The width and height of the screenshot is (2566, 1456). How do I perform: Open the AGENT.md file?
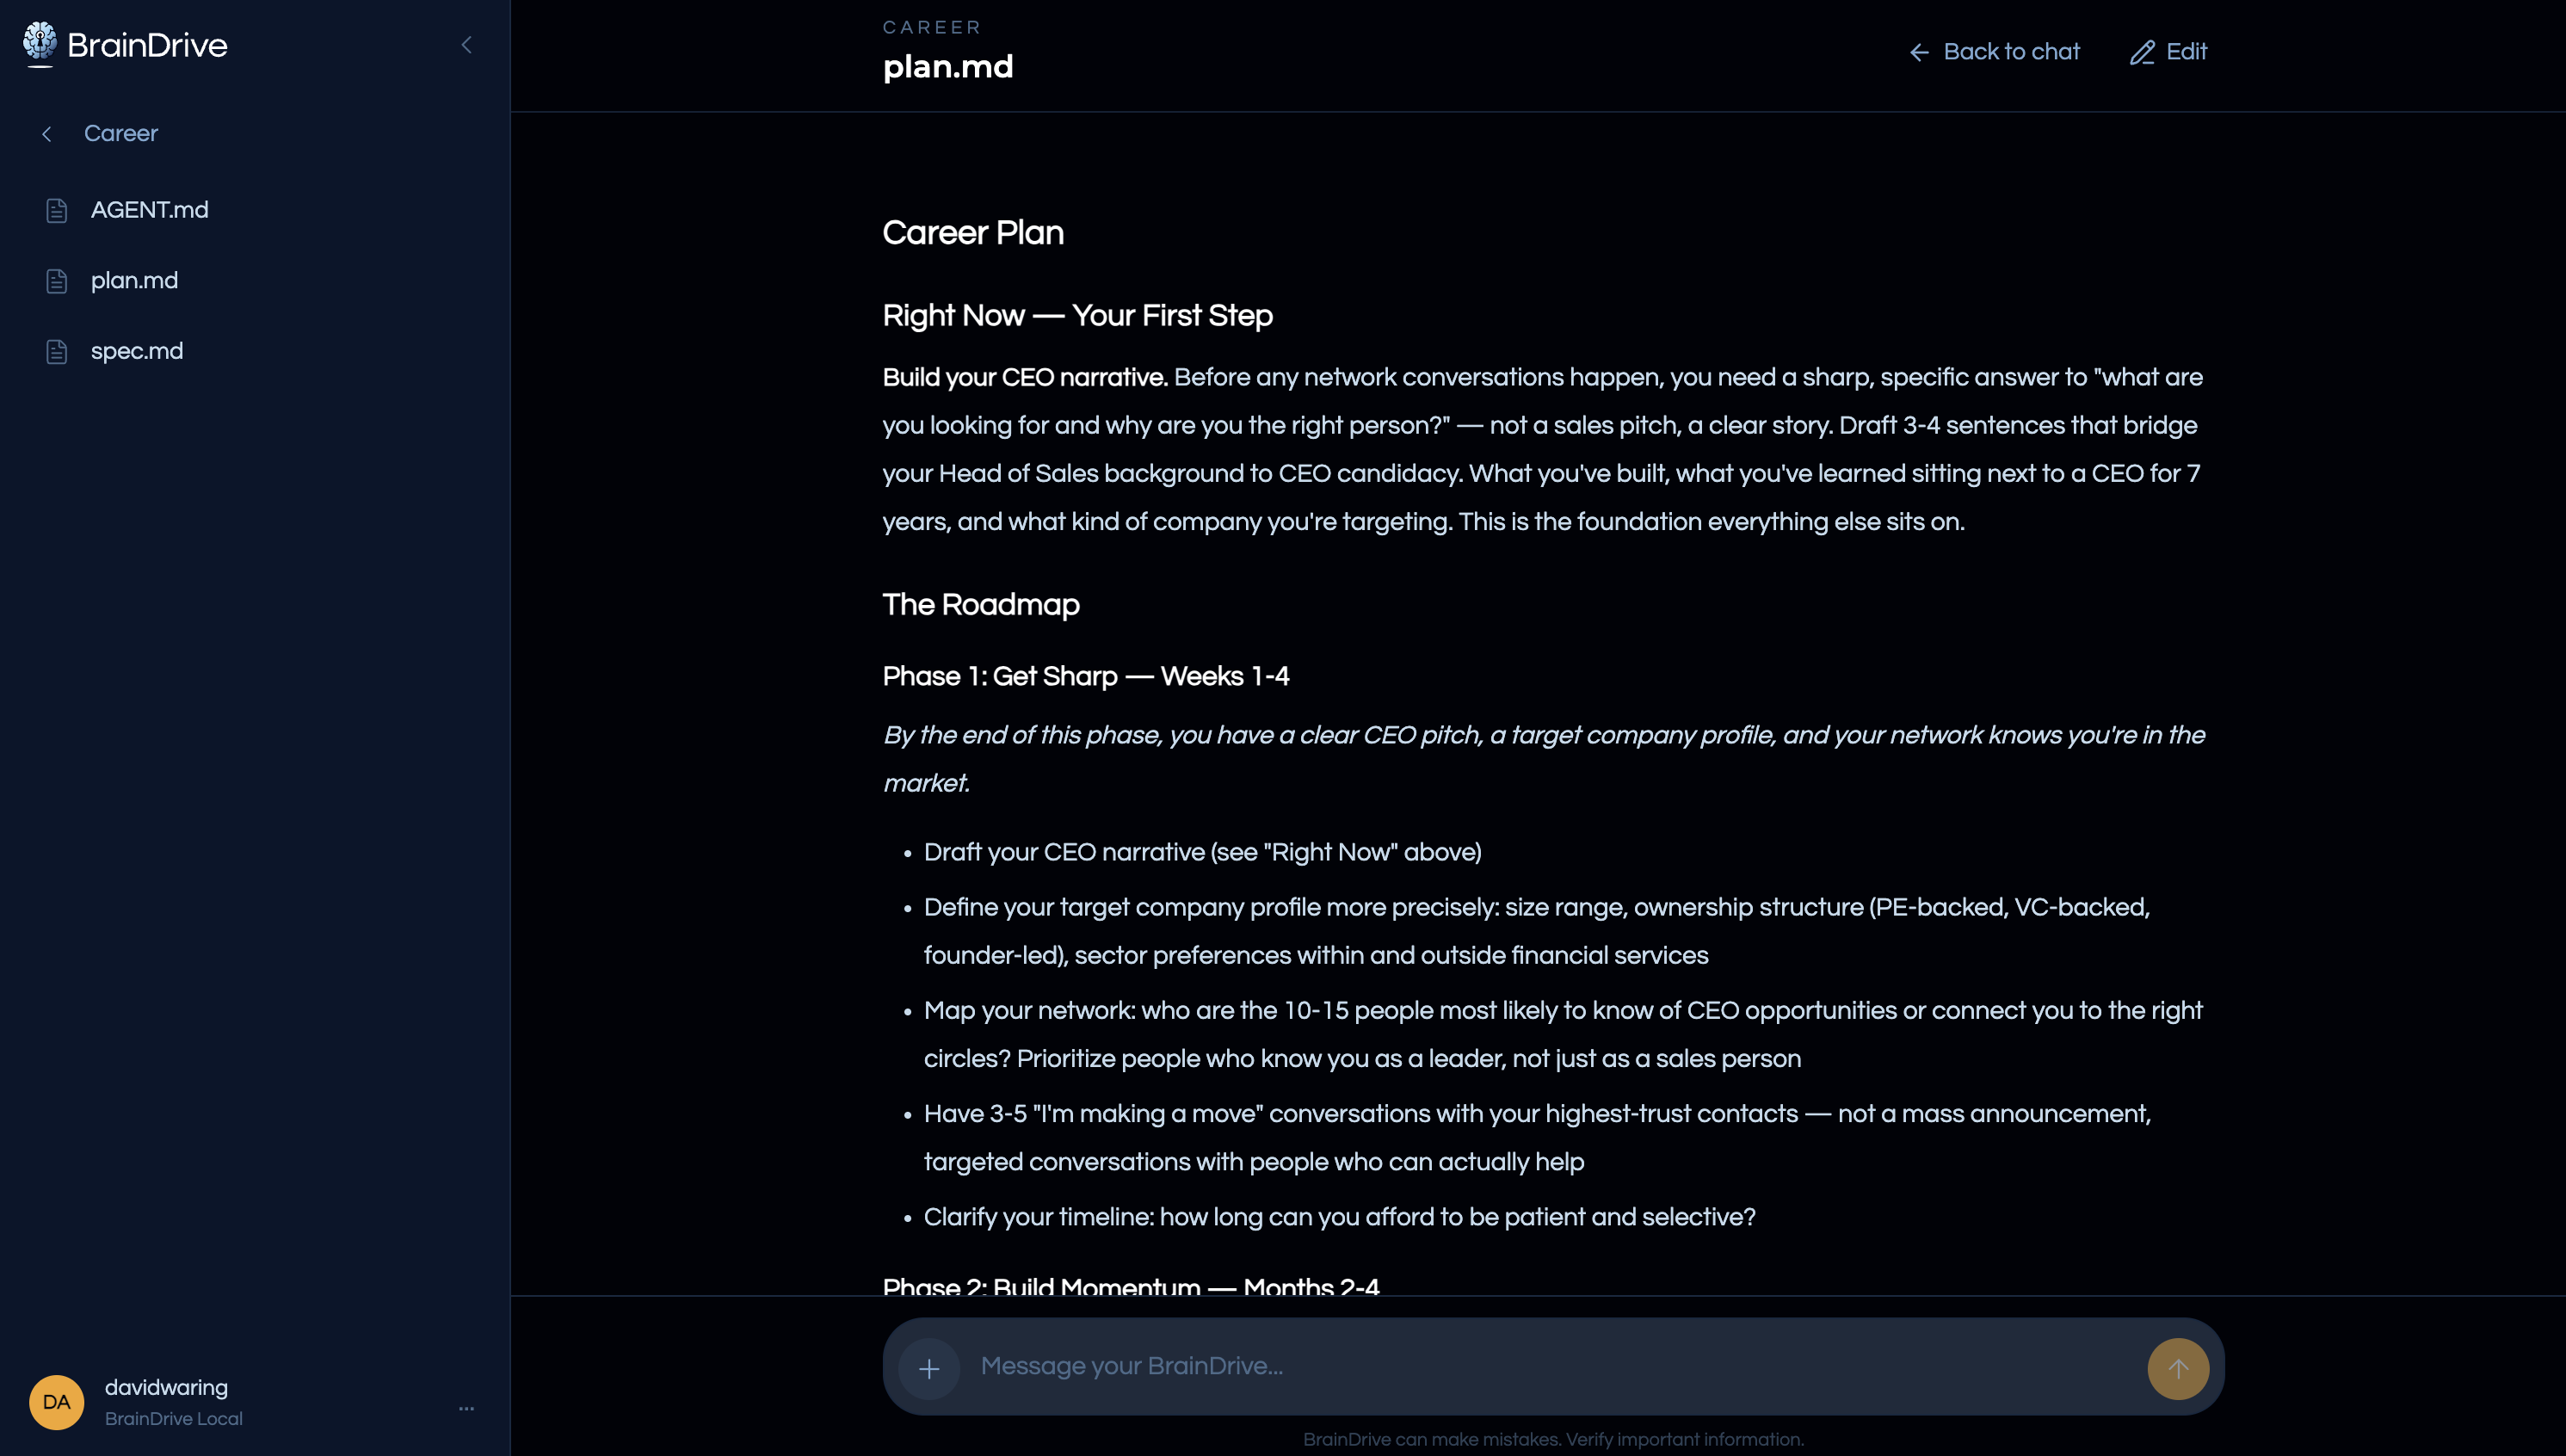[x=149, y=210]
